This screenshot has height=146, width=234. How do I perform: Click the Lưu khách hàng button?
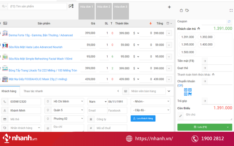(143, 118)
